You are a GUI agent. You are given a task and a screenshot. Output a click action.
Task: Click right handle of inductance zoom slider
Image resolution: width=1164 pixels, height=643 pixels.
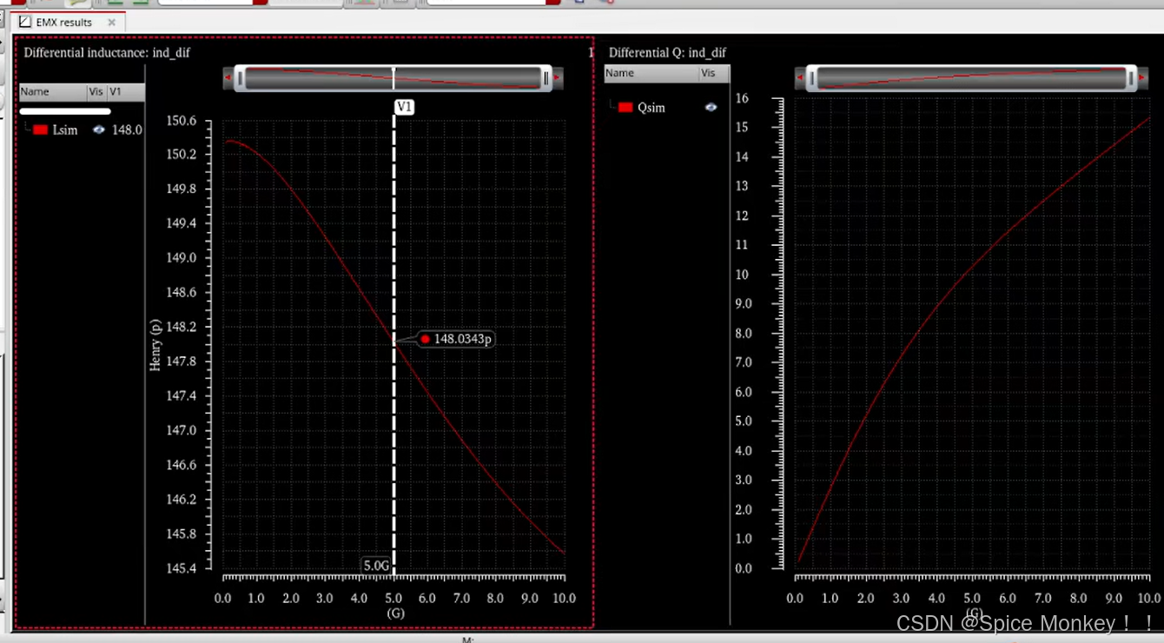tap(546, 78)
